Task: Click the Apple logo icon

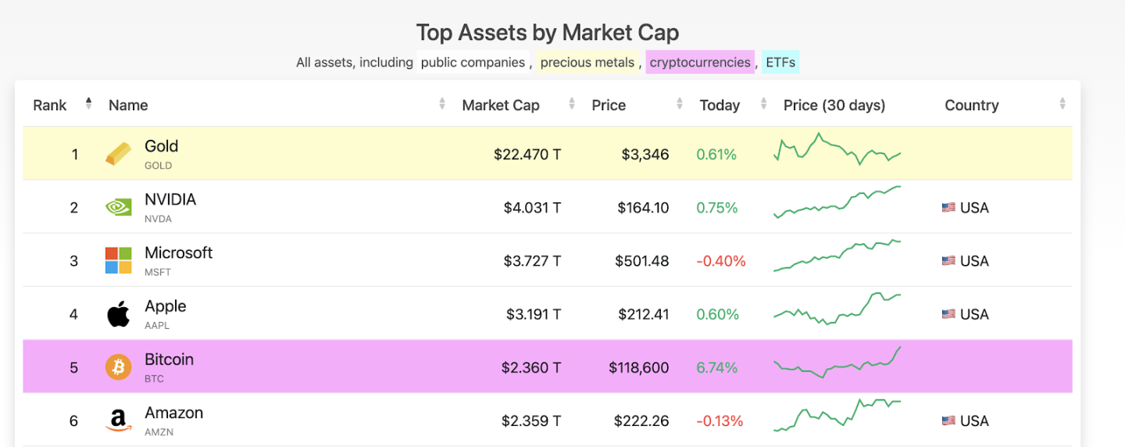Action: tap(119, 314)
